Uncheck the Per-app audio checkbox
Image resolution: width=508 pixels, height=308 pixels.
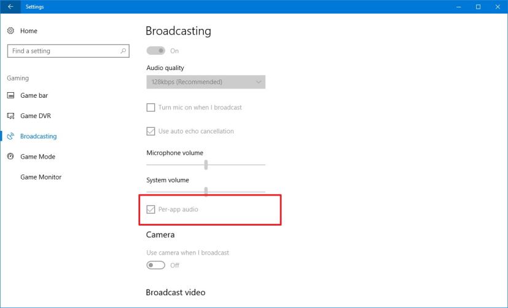150,209
